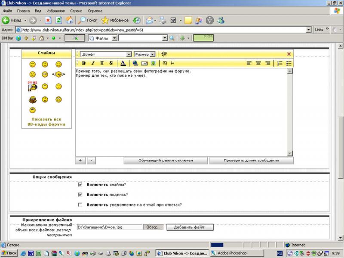Open DM Bar Файлы dropdown
The width and height of the screenshot is (344, 258).
114,38
